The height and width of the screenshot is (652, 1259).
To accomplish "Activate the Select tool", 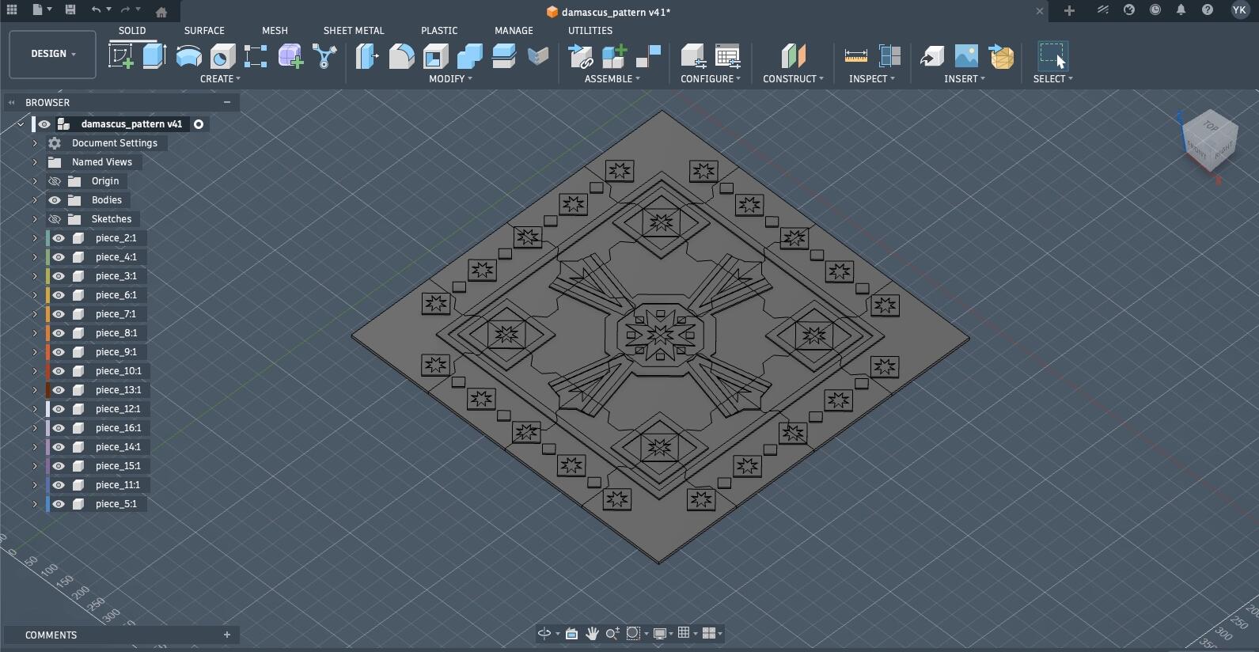I will [1052, 56].
